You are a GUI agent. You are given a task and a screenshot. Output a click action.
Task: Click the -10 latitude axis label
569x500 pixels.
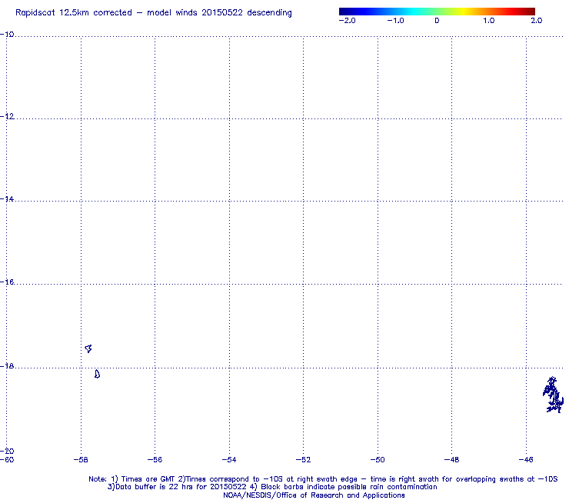click(x=7, y=35)
